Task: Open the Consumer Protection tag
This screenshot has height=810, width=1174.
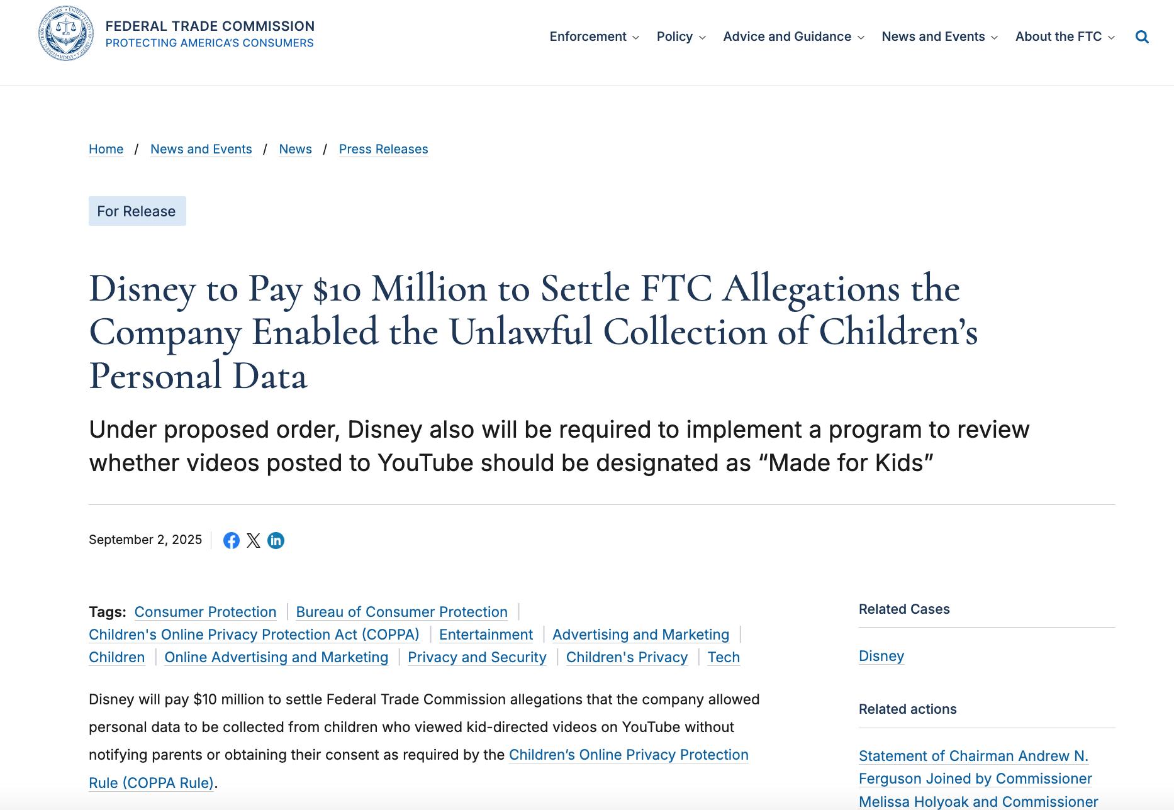Action: point(205,612)
